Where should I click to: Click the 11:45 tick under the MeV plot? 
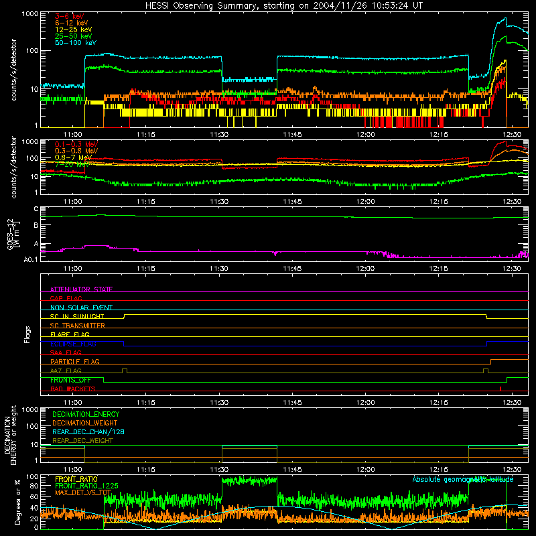[x=292, y=201]
